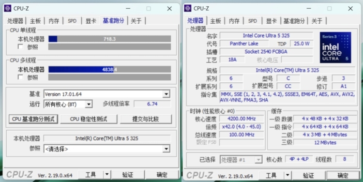This screenshot has width=363, height=182.
Task: Click 二级 cache value 4 x 3 MB + 4 MBytes
Action: (x=325, y=135)
